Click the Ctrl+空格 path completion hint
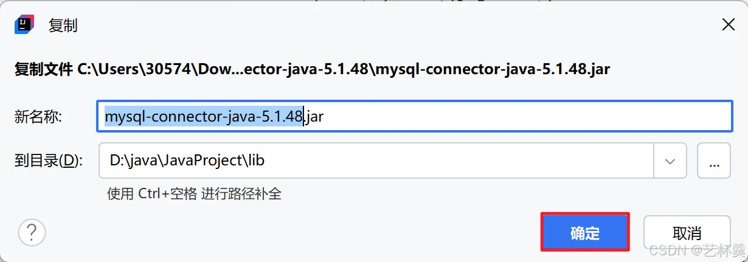 (x=195, y=194)
